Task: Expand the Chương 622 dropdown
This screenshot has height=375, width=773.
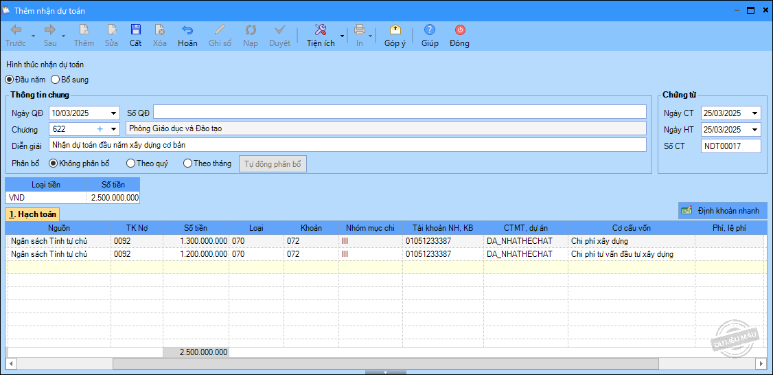Action: pos(113,129)
